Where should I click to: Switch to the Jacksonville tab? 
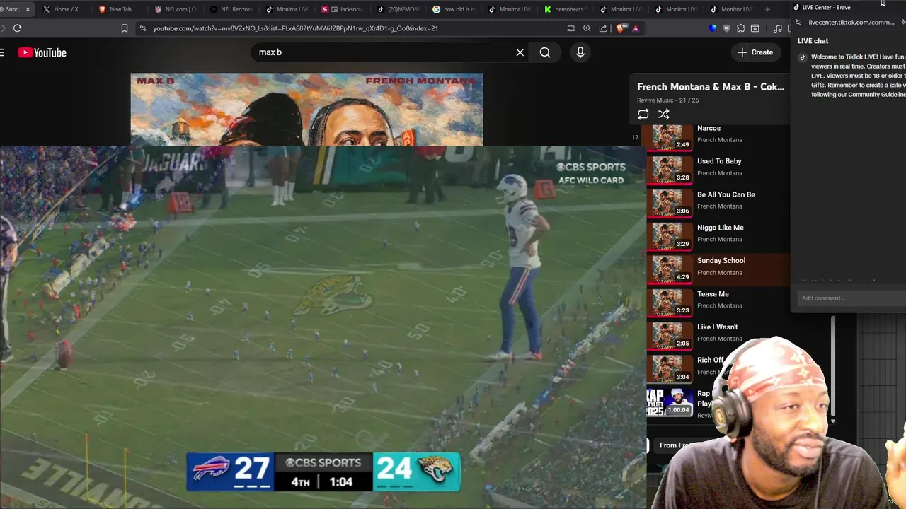click(x=343, y=9)
